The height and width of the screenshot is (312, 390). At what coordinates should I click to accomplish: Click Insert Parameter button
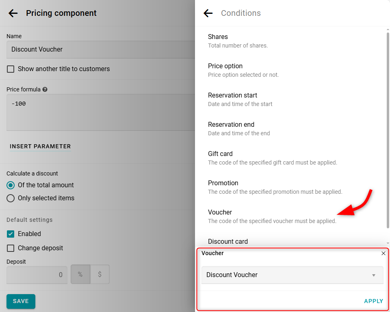pyautogui.click(x=40, y=146)
